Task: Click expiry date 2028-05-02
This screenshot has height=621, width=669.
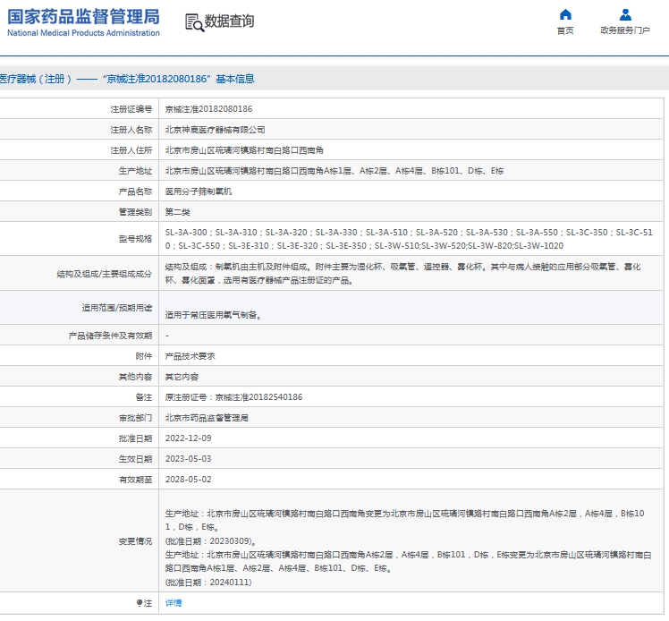Action: [188, 479]
